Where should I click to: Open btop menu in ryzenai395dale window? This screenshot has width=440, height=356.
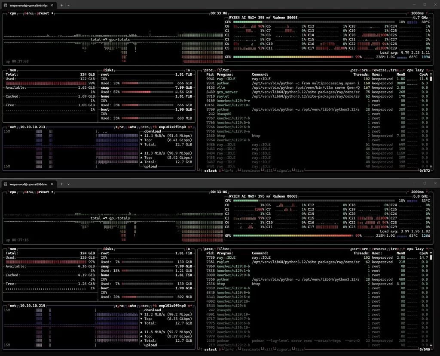28,192
